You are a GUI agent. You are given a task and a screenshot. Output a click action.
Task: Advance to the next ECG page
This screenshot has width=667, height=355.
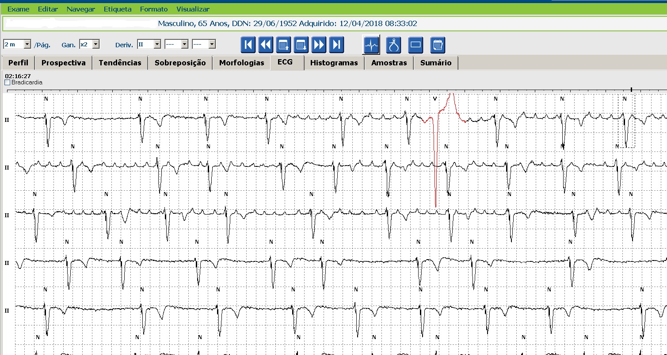tap(301, 44)
